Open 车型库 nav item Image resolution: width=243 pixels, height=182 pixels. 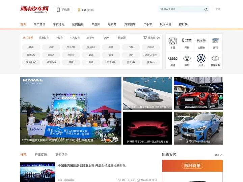pyautogui.click(x=96, y=24)
